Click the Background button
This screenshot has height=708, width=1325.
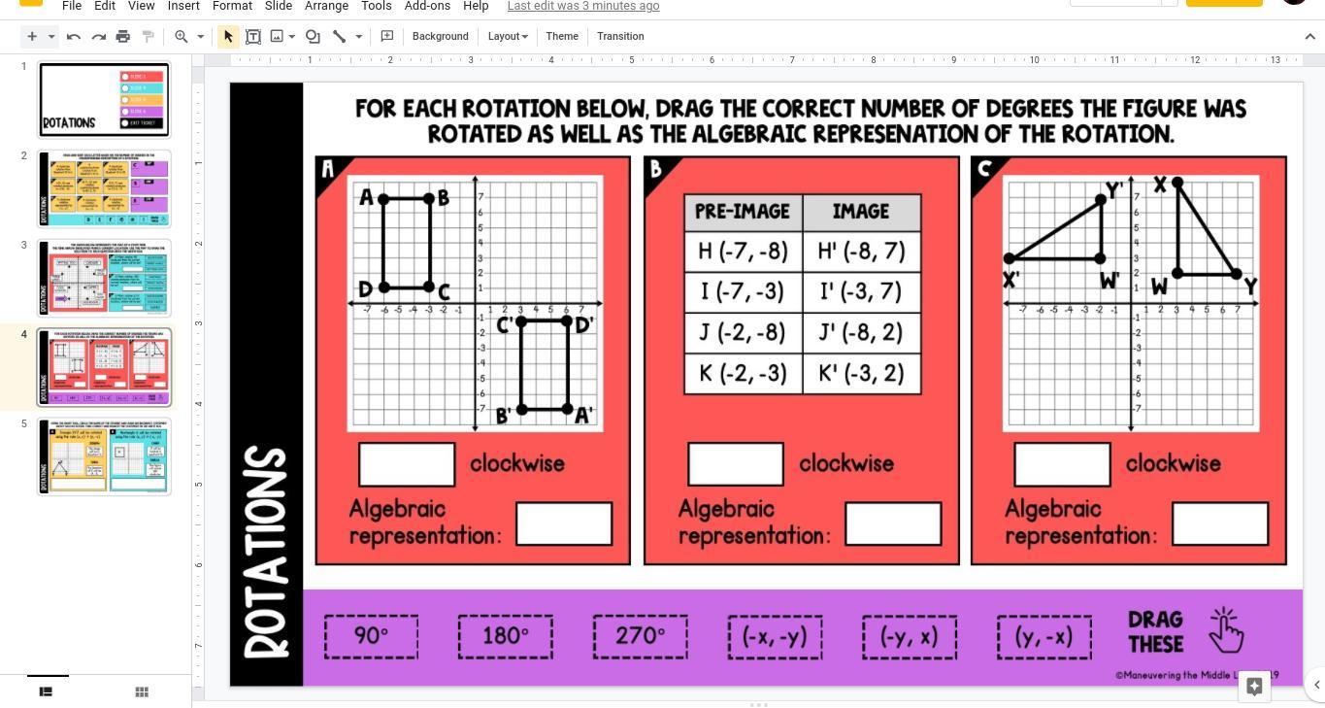pyautogui.click(x=441, y=36)
